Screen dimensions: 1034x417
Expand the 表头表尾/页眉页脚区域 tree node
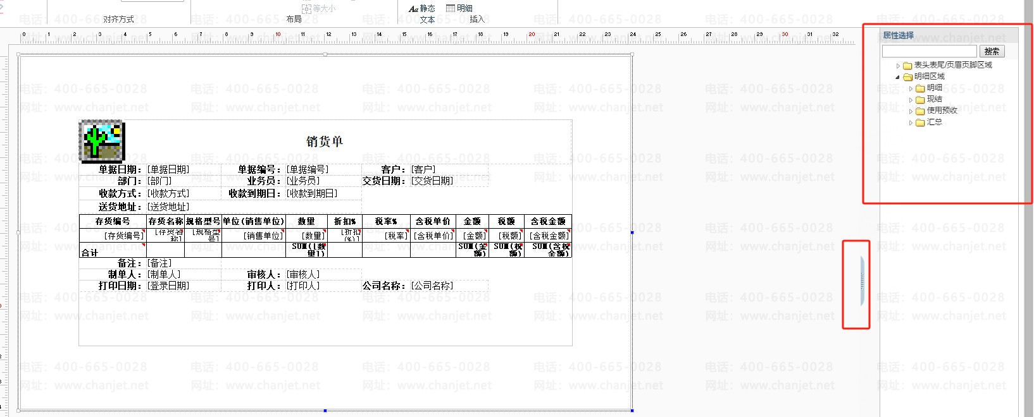pos(898,66)
